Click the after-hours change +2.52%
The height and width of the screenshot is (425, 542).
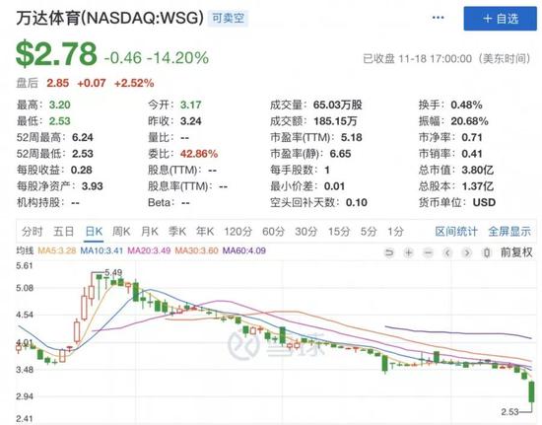134,84
